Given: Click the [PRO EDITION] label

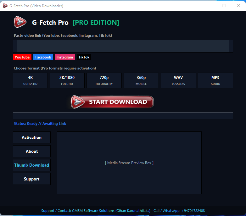Looking at the screenshot, I should [x=96, y=23].
